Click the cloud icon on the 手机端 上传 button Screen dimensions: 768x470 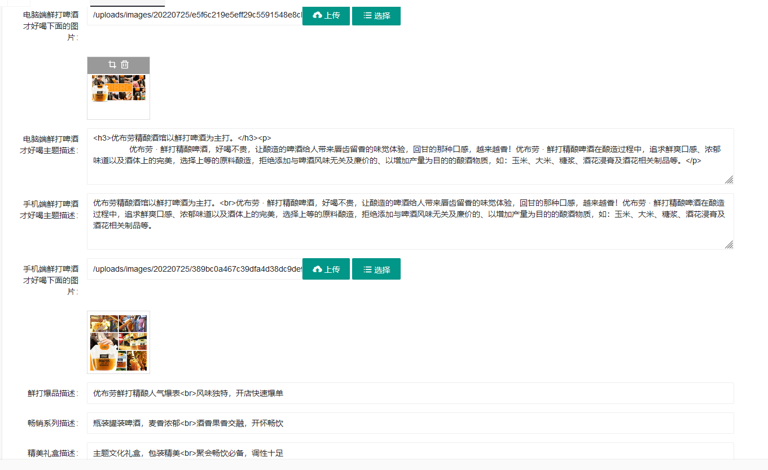317,269
